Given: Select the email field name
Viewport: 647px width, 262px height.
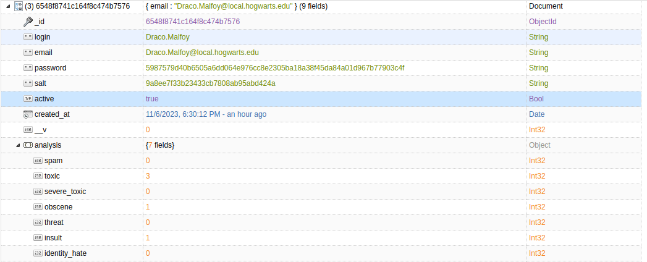Looking at the screenshot, I should click(43, 53).
